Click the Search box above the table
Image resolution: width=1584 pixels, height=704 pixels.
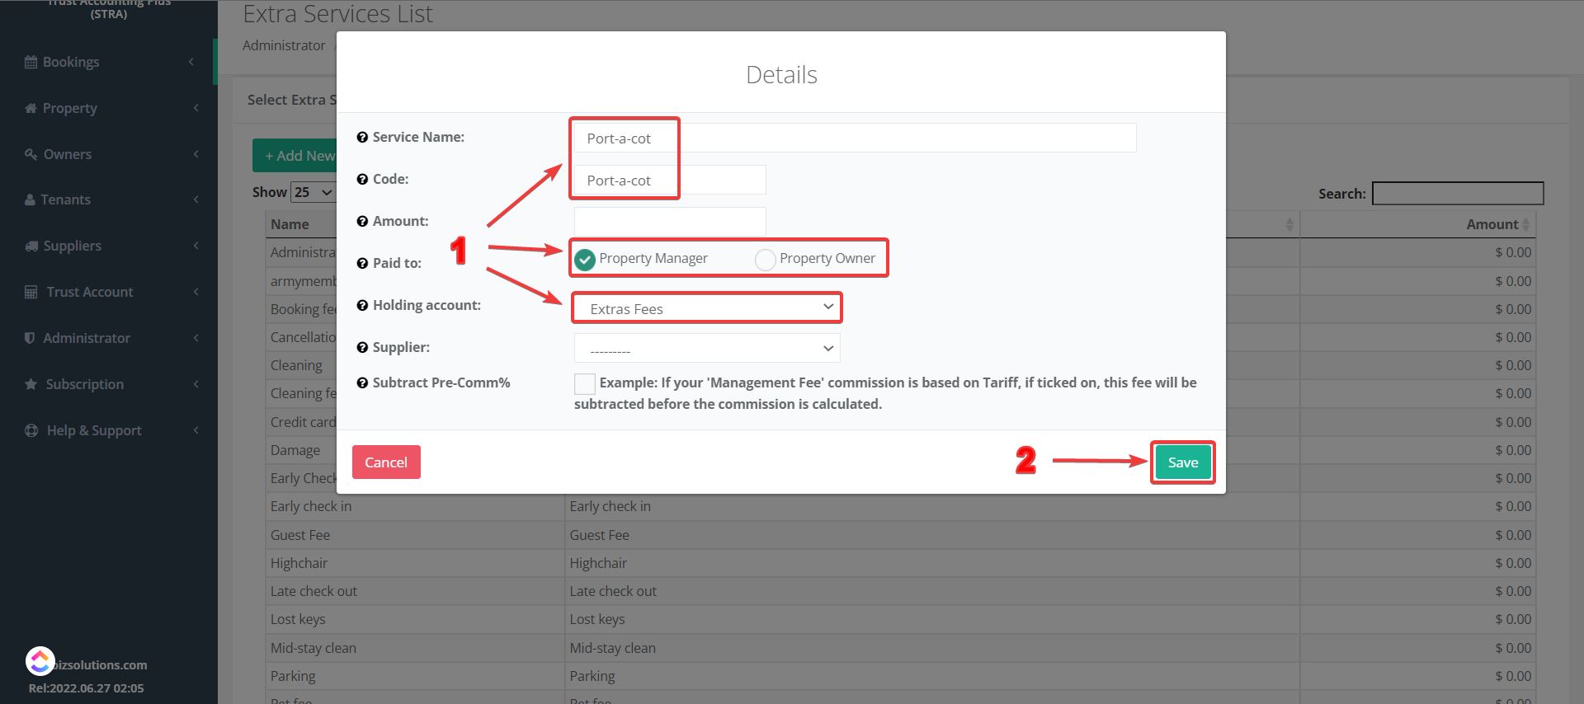(1458, 194)
